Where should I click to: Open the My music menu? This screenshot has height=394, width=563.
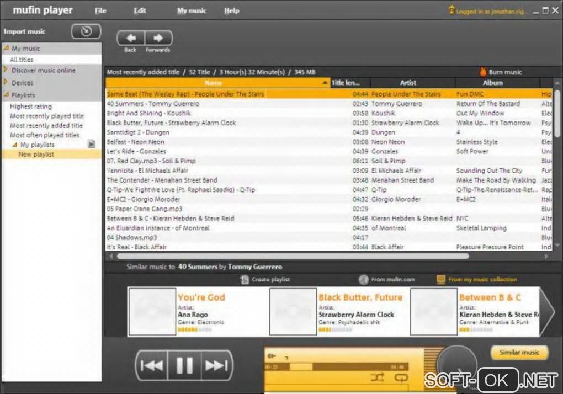192,11
